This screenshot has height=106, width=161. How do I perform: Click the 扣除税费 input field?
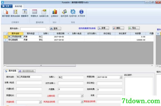(x=110, y=90)
